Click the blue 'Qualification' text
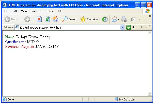 click(x=15, y=42)
